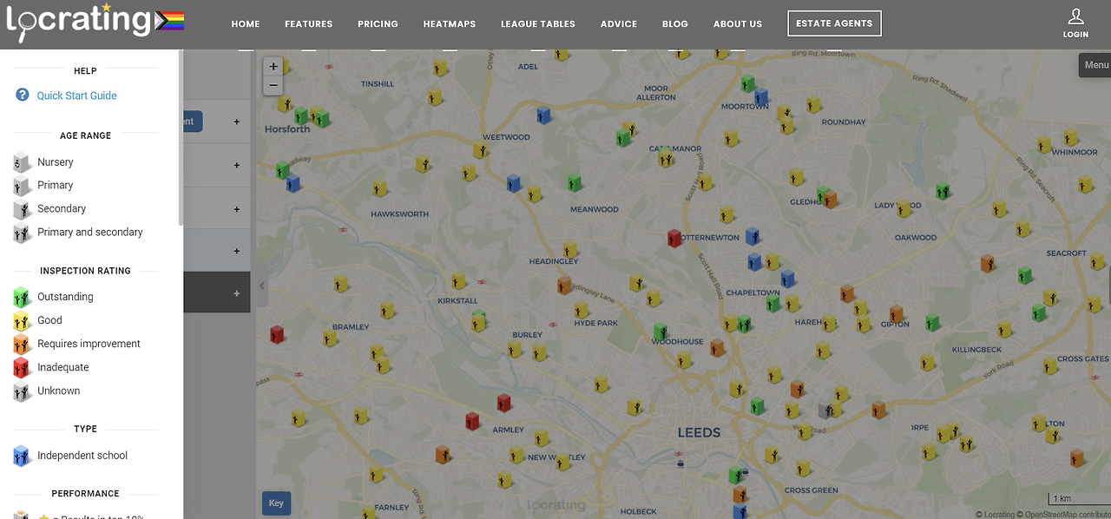1111x519 pixels.
Task: Click the orange Requires improvement icon
Action: pyautogui.click(x=22, y=344)
